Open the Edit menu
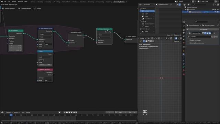This screenshot has width=220, height=124. point(9,1)
